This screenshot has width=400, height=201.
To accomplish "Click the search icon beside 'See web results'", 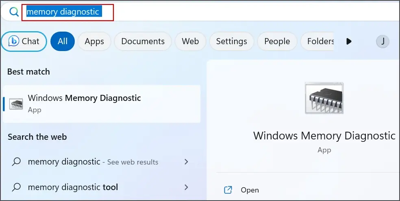I will coord(16,162).
